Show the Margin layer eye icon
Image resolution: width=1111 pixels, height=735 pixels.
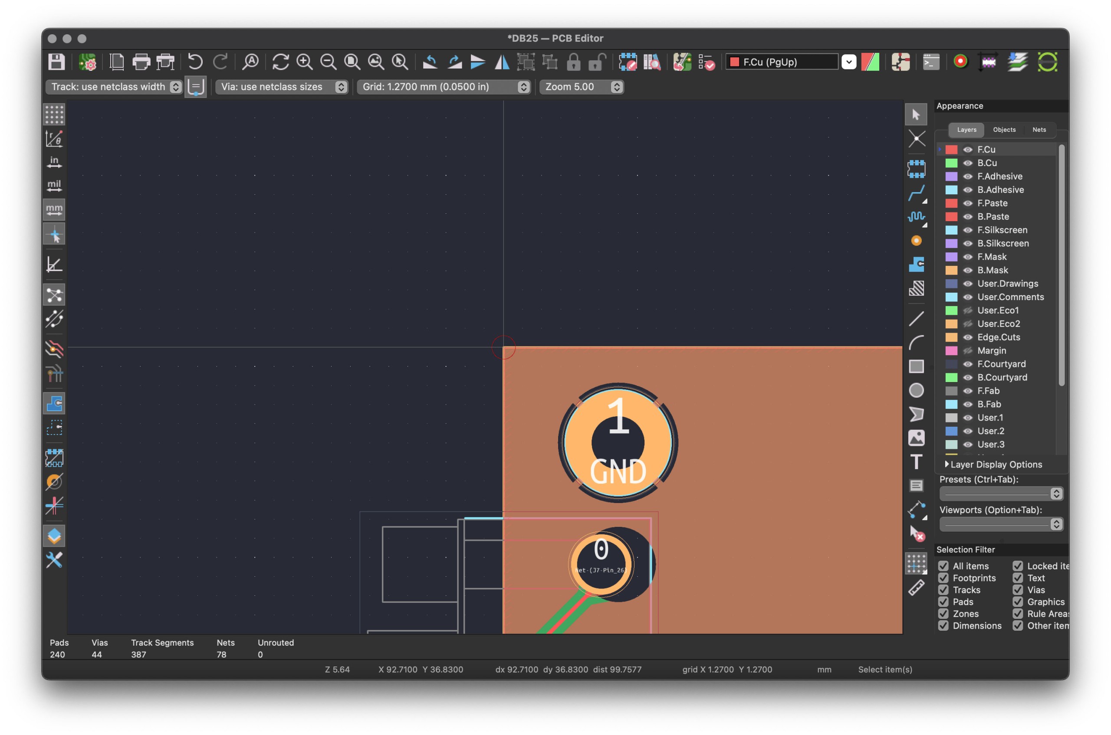[967, 351]
